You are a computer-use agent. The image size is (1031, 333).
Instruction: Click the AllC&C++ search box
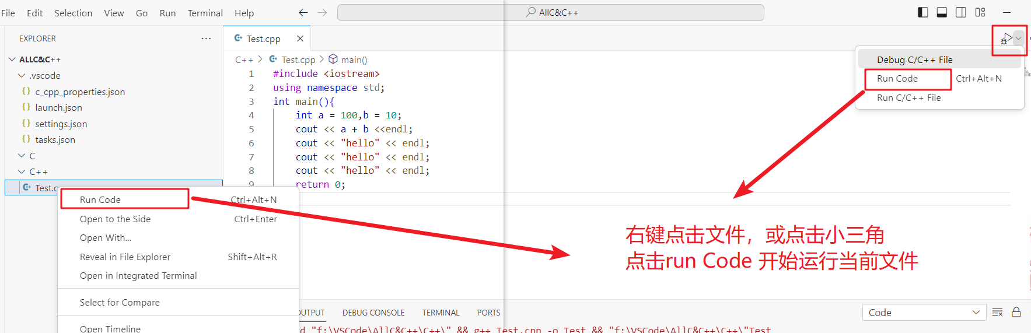tap(550, 12)
